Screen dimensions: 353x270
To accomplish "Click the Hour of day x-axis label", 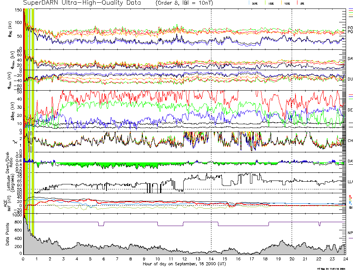I will pos(184,264).
